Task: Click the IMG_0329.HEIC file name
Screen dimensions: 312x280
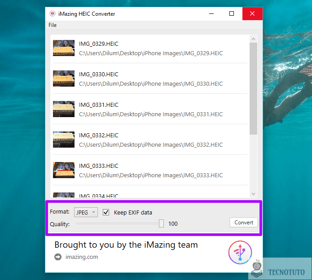Action: pos(98,44)
